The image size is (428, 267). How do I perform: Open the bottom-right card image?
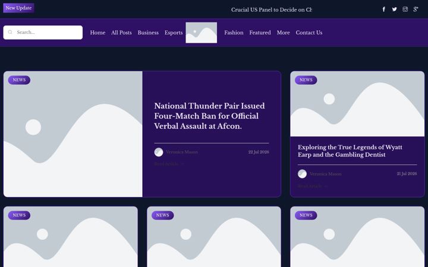357,237
